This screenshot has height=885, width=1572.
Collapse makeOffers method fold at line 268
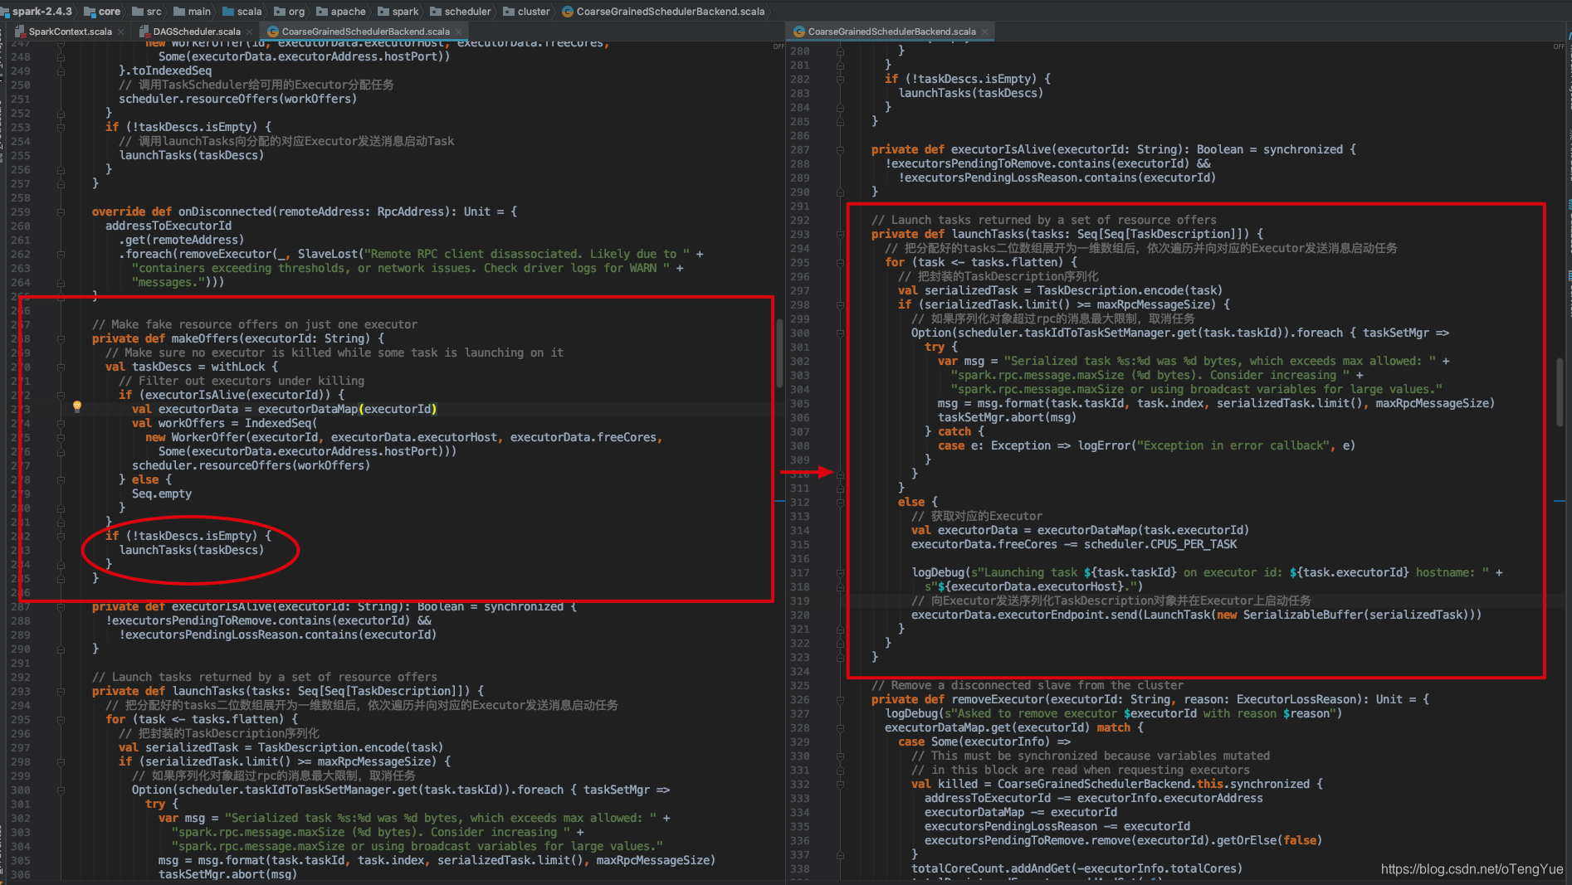tap(61, 338)
